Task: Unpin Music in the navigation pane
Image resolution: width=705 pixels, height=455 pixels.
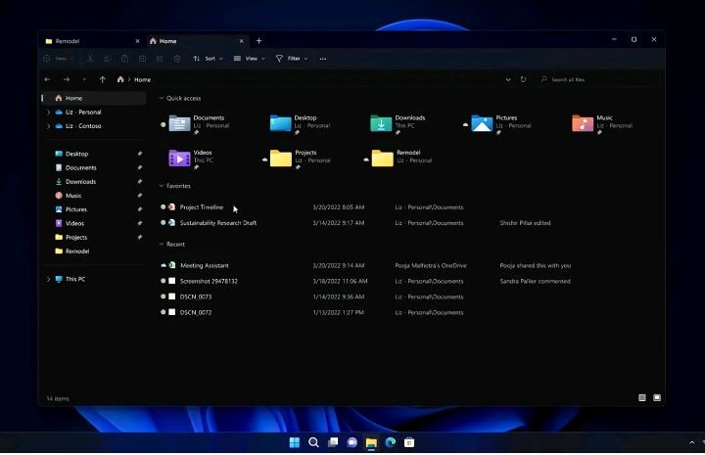Action: (x=140, y=196)
